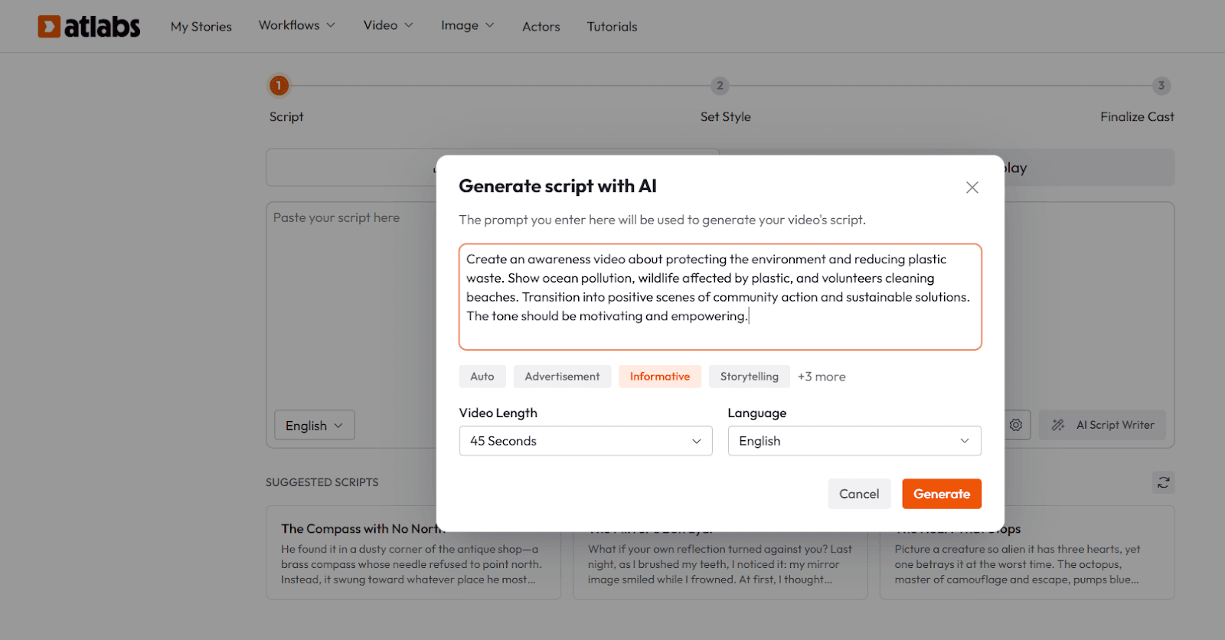The width and height of the screenshot is (1225, 640).
Task: Click inside the prompt text area
Action: (x=720, y=297)
